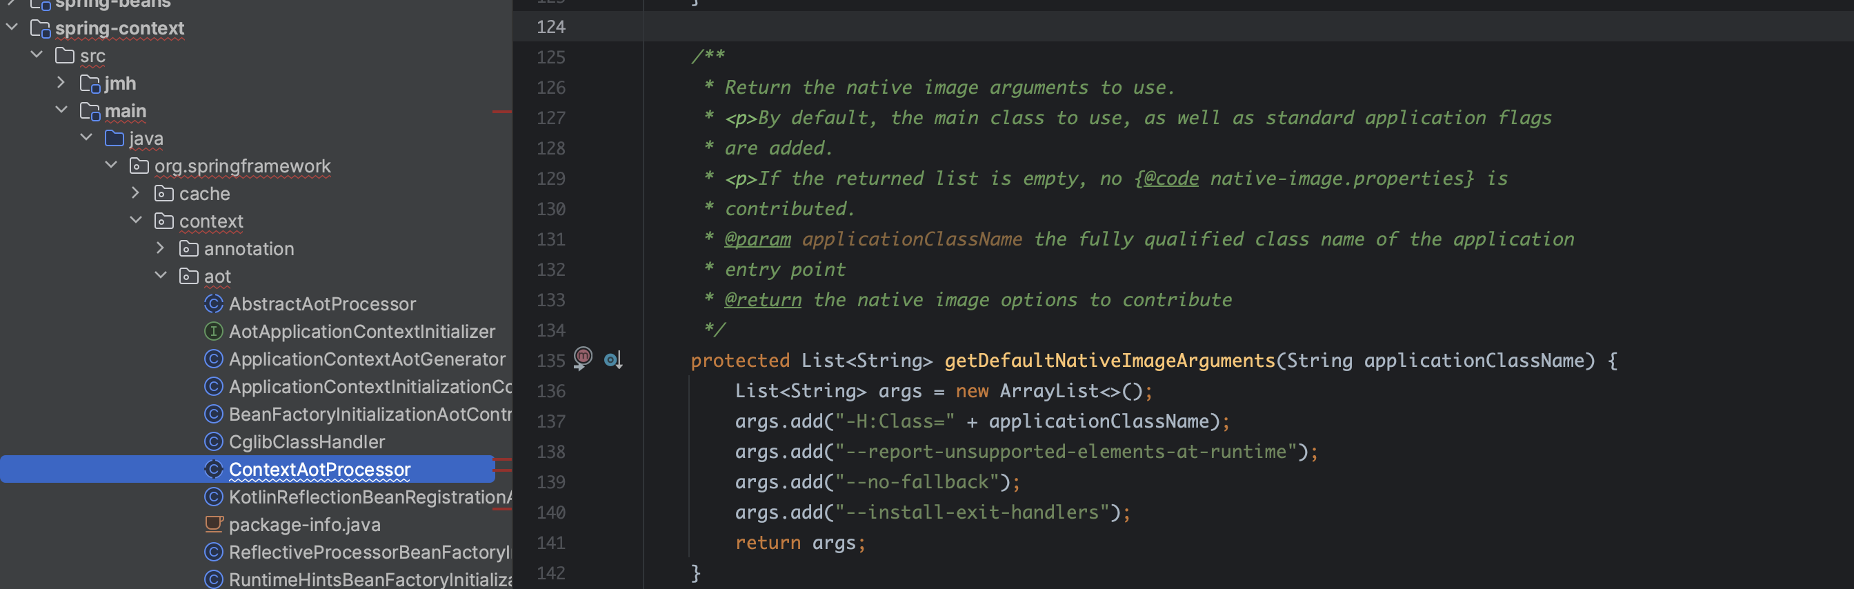This screenshot has width=1854, height=589.
Task: Click the org.springframework package icon
Action: point(139,166)
